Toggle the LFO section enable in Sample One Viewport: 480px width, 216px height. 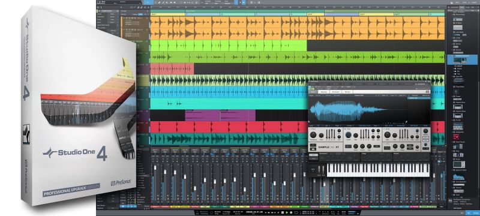384,144
